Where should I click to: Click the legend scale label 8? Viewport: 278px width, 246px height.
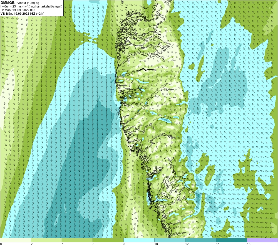124,244
